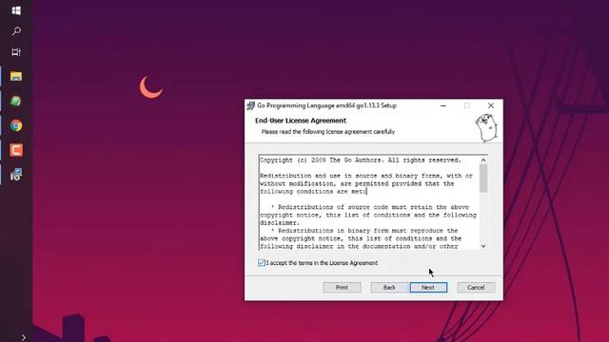609x342 pixels.
Task: Launch File Explorer from the taskbar
Action: click(16, 76)
